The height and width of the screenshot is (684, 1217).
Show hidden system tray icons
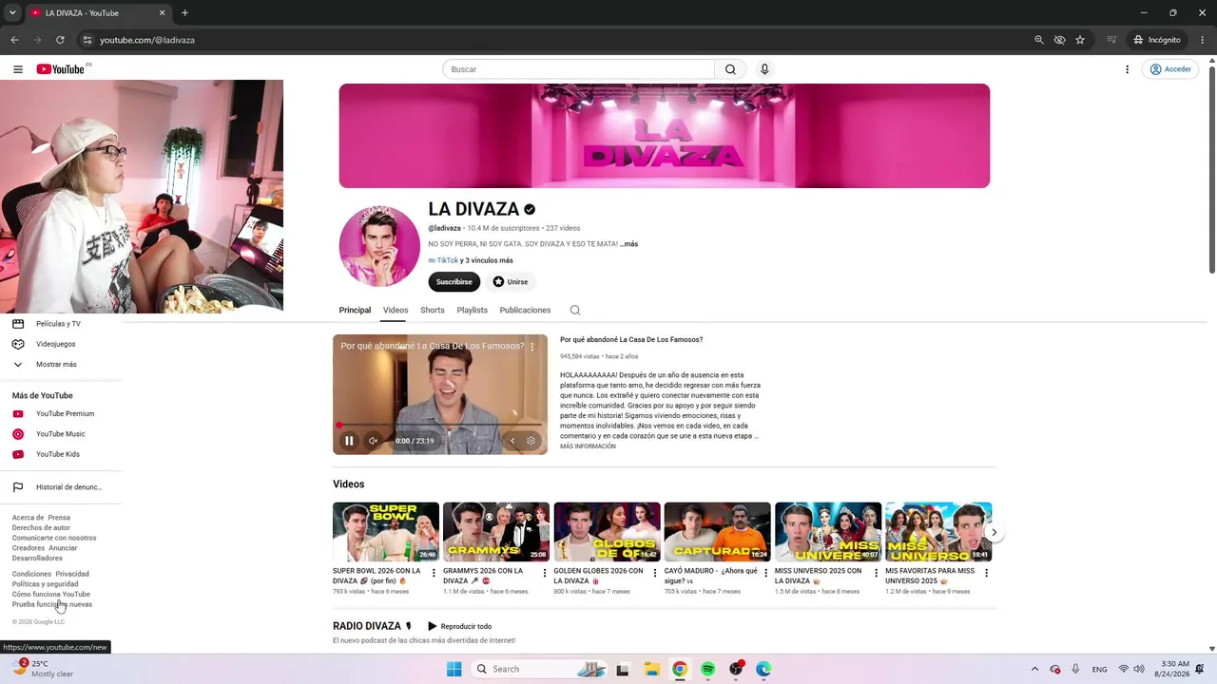1034,669
